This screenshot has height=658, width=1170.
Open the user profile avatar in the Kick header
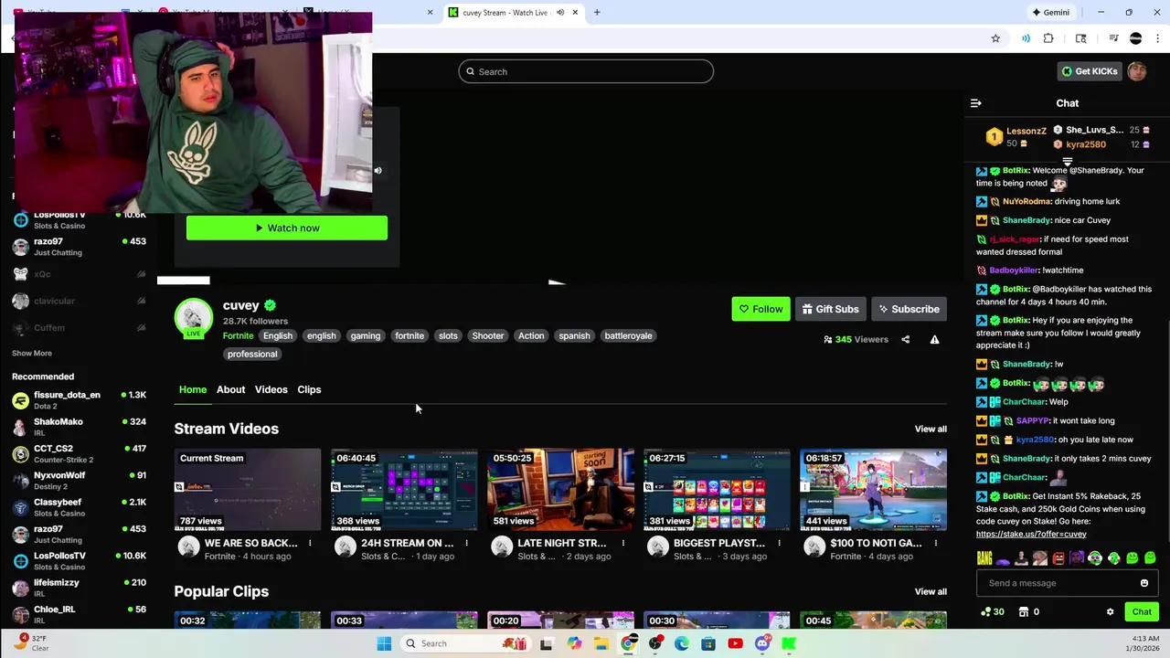click(x=1137, y=71)
